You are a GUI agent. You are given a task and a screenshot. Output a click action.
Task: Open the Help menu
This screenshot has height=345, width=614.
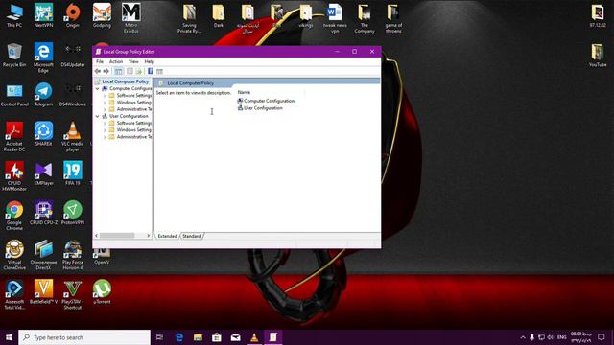[150, 61]
